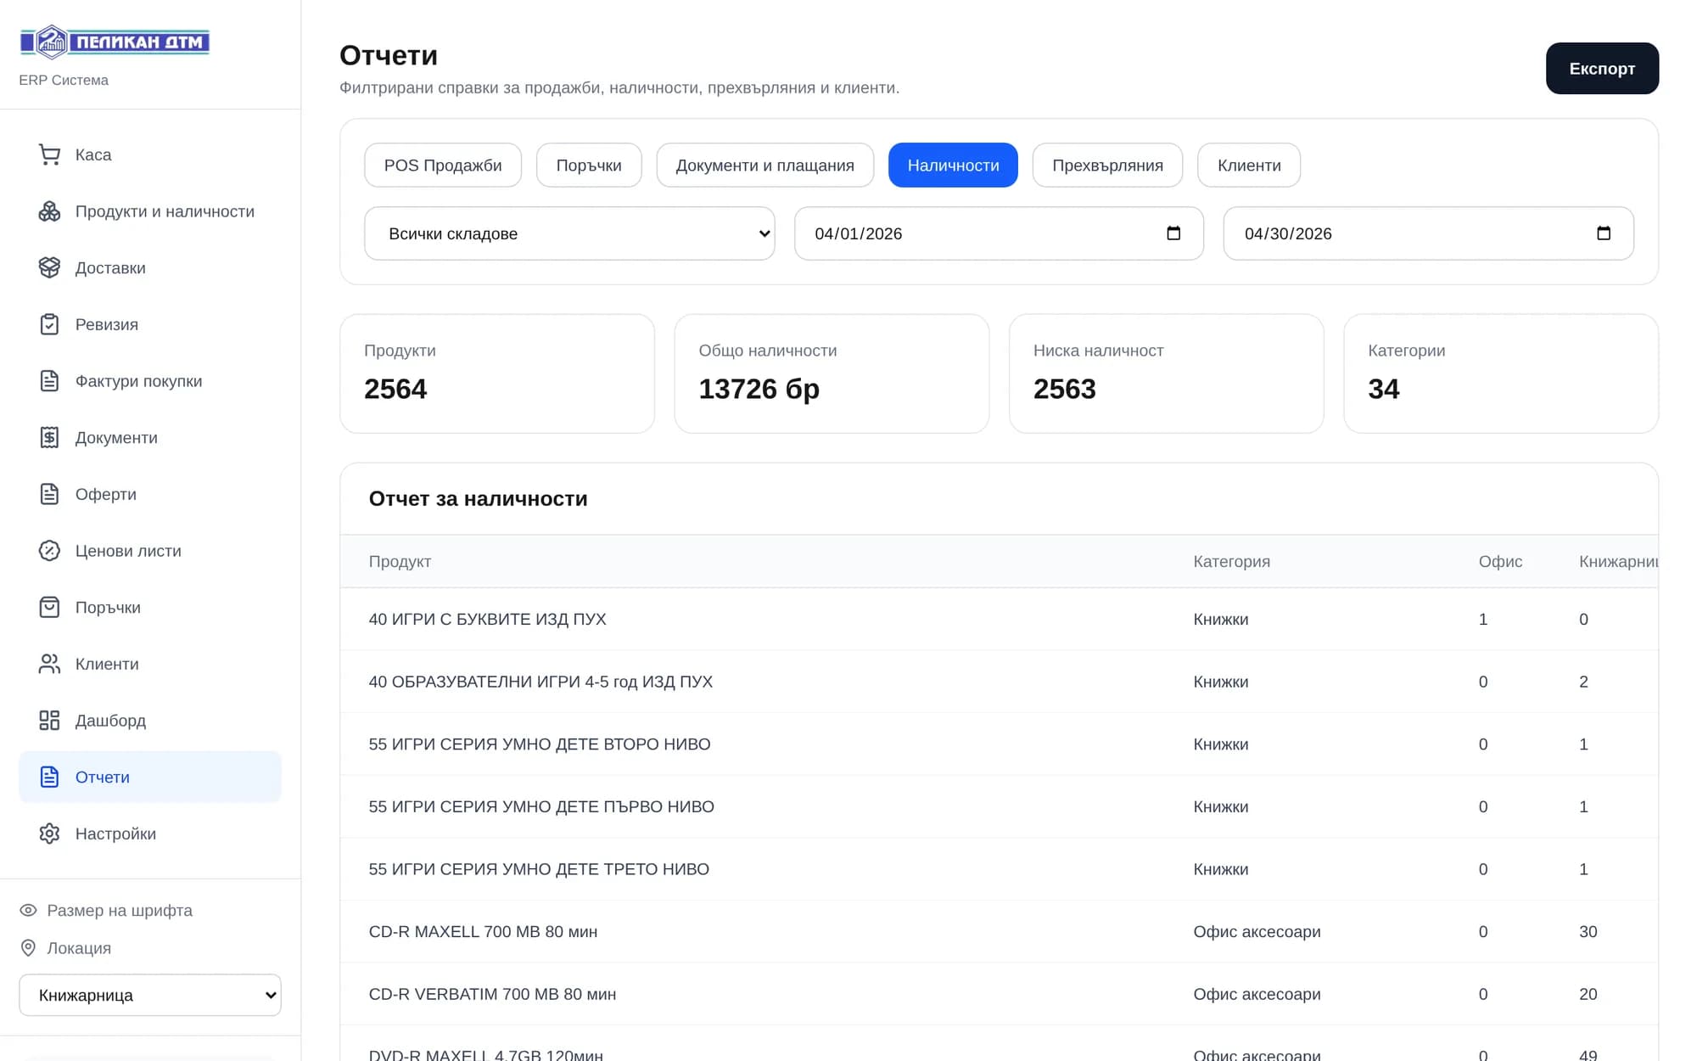The image size is (1697, 1061).
Task: Click the Клиенти people icon in the sidebar
Action: tap(49, 664)
